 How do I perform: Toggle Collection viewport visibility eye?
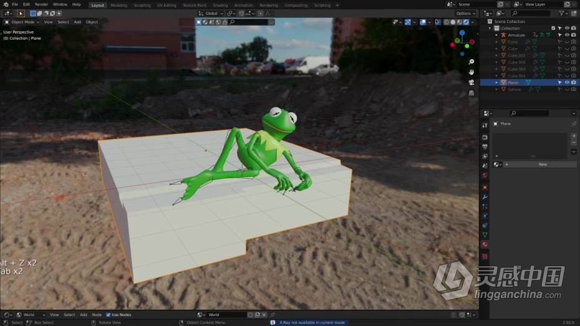point(567,28)
